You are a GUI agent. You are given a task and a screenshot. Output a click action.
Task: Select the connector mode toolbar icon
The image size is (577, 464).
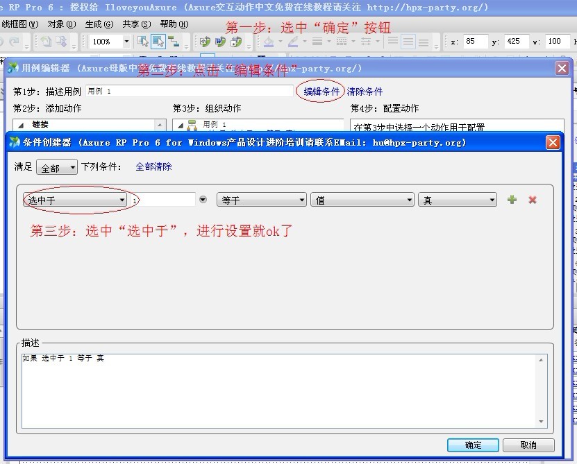(x=174, y=42)
